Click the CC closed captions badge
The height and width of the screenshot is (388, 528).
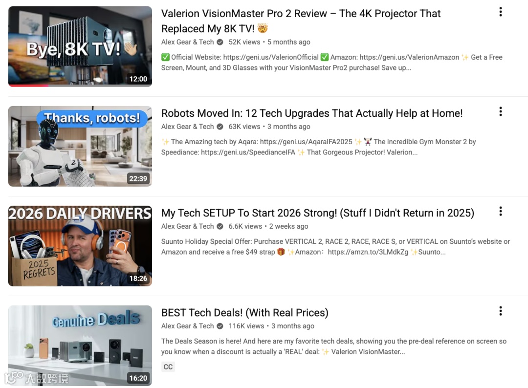168,367
